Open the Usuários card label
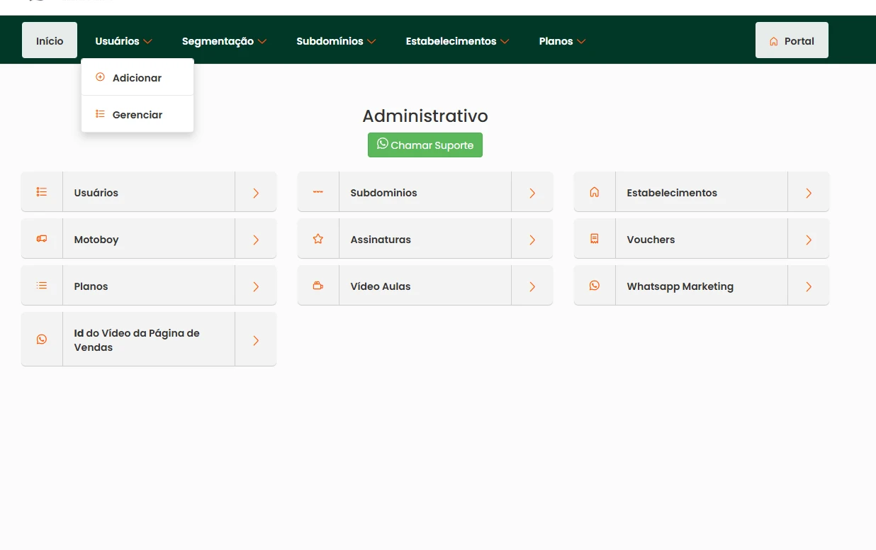876x550 pixels. (96, 193)
